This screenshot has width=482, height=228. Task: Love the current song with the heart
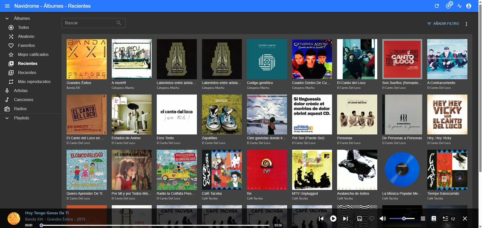pyautogui.click(x=372, y=219)
